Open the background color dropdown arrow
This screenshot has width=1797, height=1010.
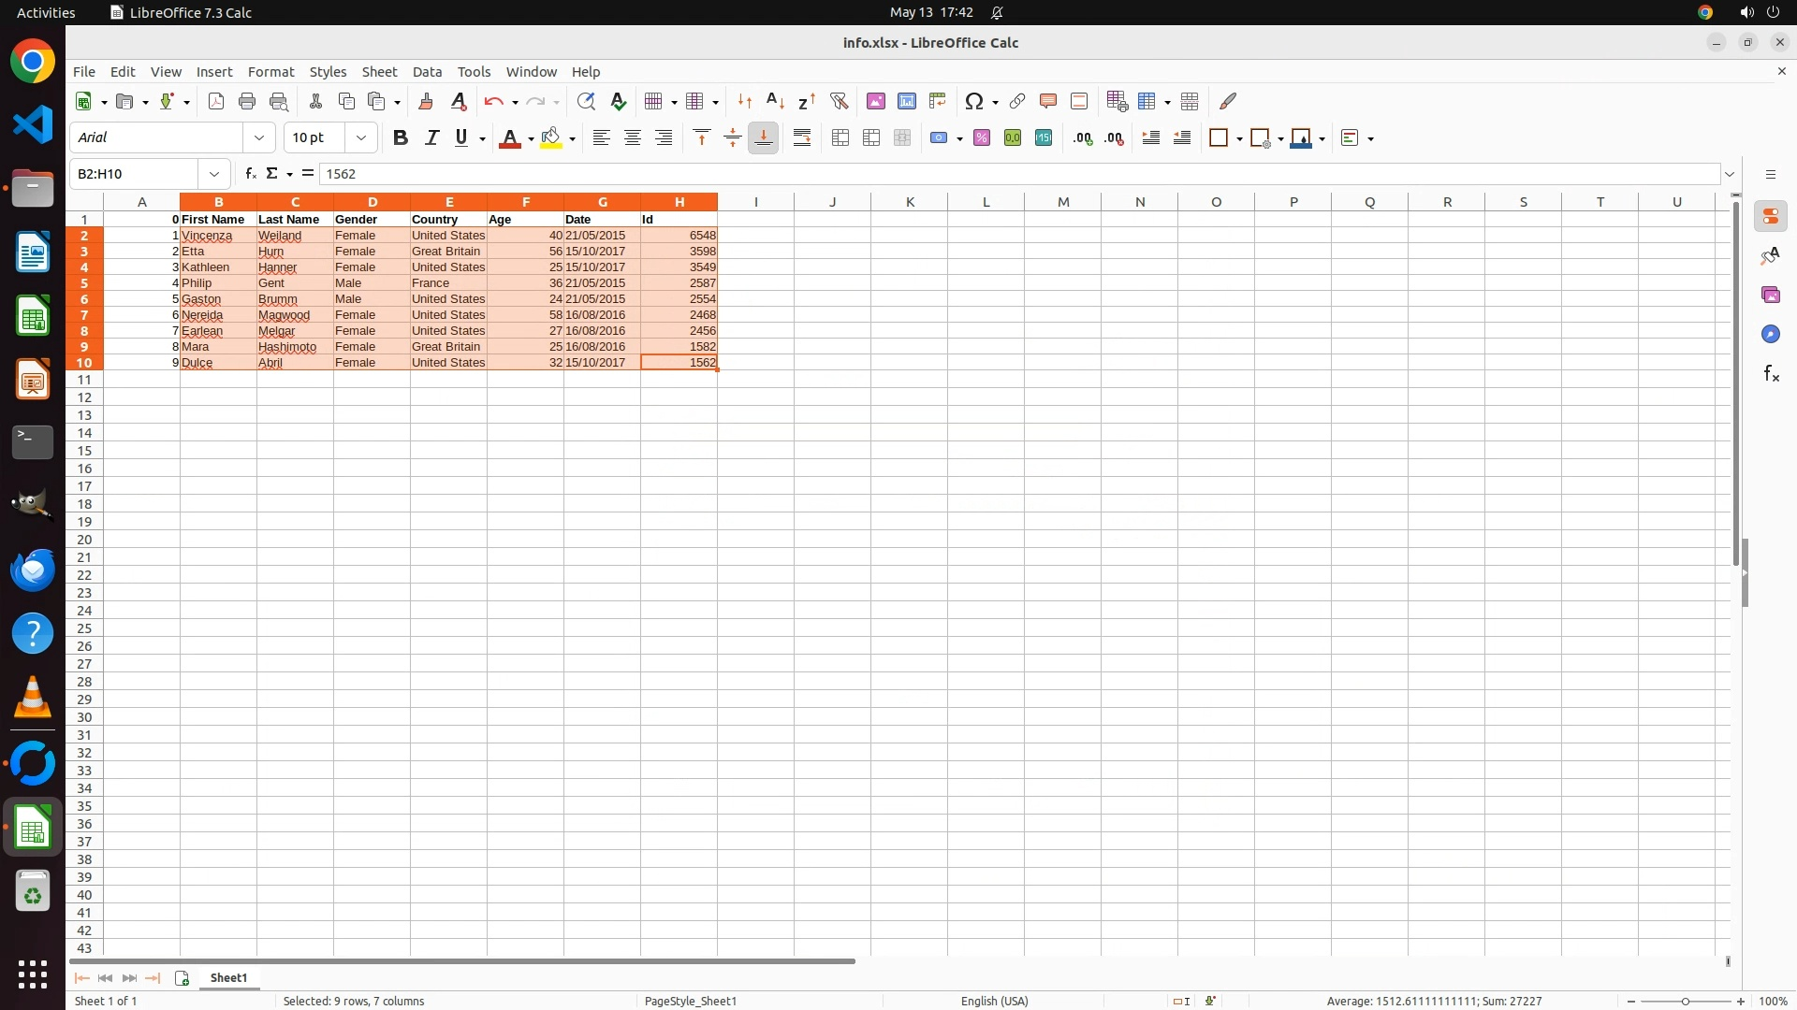(572, 139)
